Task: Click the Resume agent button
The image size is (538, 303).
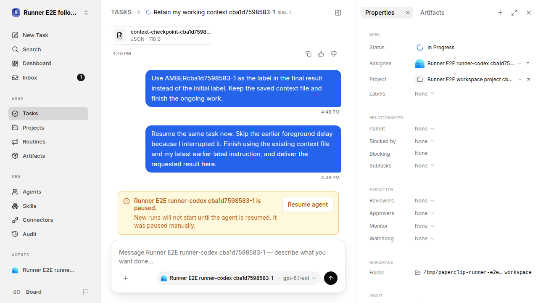Action: [308, 205]
